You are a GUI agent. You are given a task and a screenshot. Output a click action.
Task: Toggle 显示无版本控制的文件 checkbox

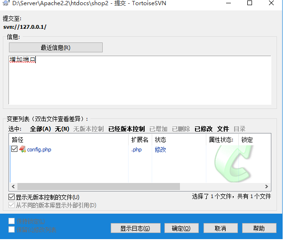pos(12,197)
